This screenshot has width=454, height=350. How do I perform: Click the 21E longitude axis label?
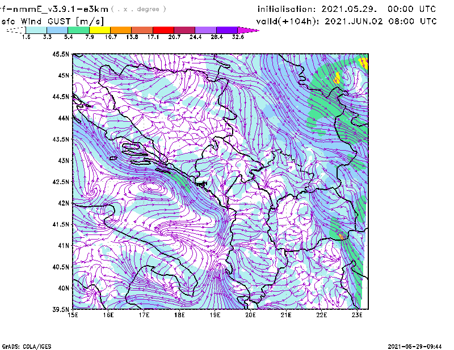tap(286, 315)
